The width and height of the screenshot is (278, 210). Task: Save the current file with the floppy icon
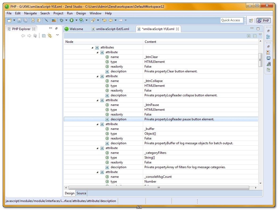tap(19, 20)
